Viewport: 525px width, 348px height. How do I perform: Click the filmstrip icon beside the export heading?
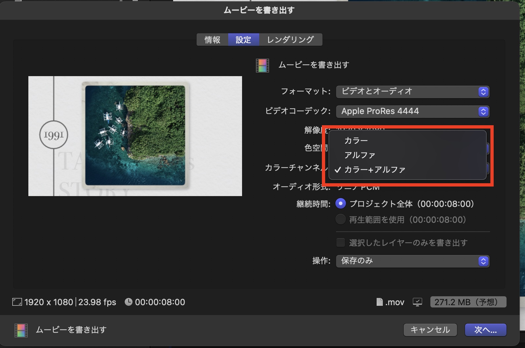coord(262,65)
